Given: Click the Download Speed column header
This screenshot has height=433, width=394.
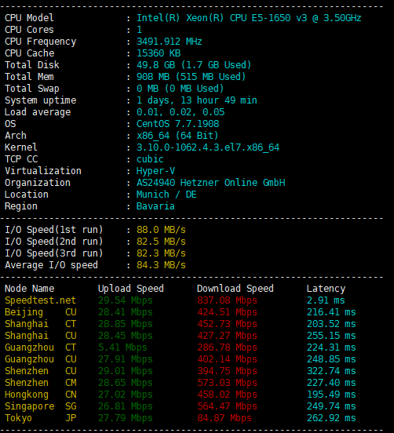Looking at the screenshot, I should click(x=235, y=289).
